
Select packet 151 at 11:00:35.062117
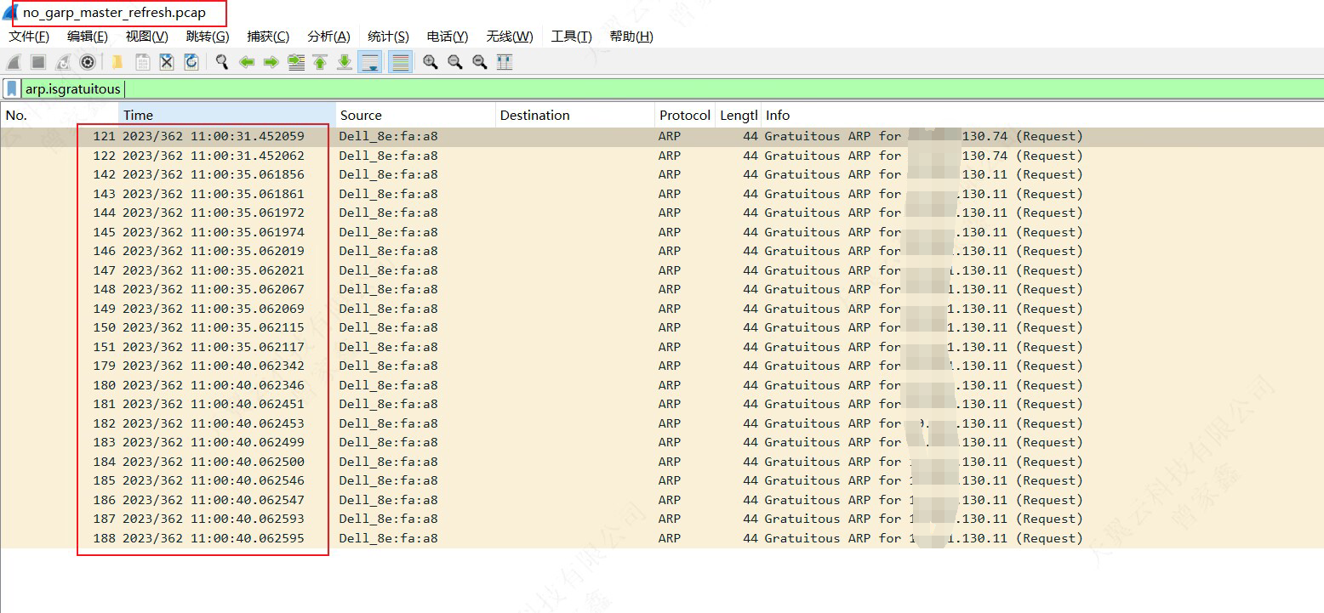pos(662,347)
